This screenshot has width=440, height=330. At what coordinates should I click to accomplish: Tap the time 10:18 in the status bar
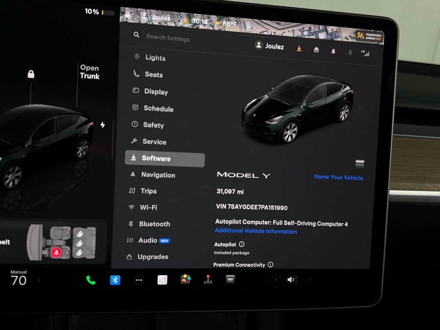(x=200, y=21)
